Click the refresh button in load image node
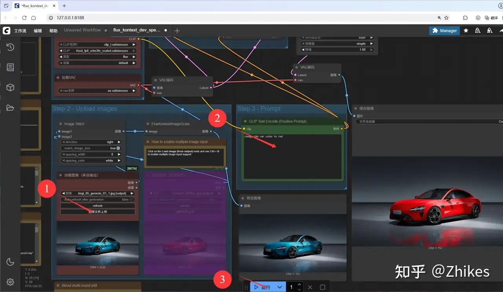Viewport: 503px width, 292px height. click(x=97, y=206)
